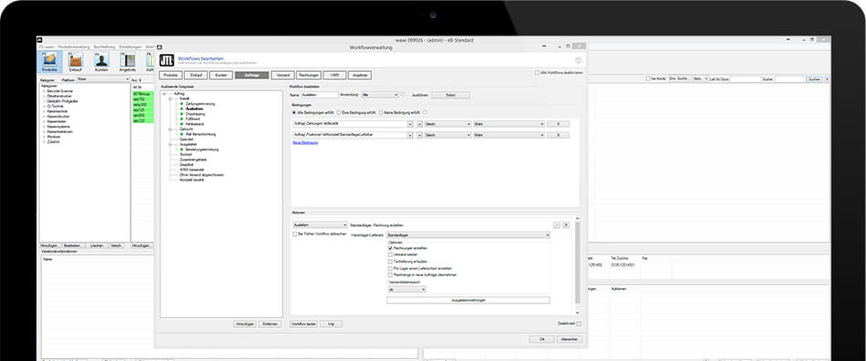
Task: Open the Log button
Action: 332,324
